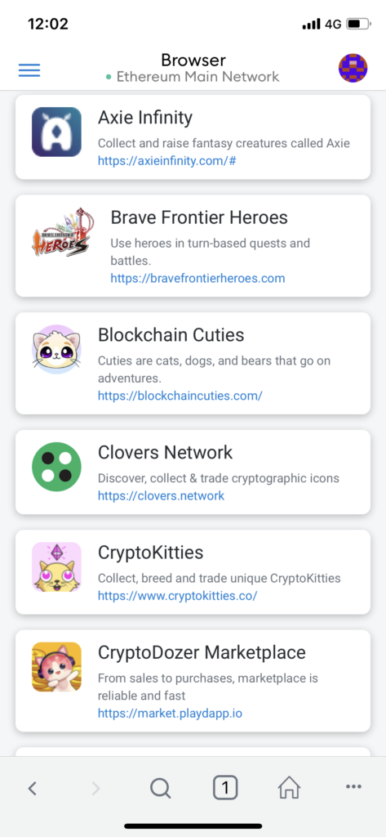Tap the account avatar icon
Image resolution: width=386 pixels, height=837 pixels.
(353, 68)
